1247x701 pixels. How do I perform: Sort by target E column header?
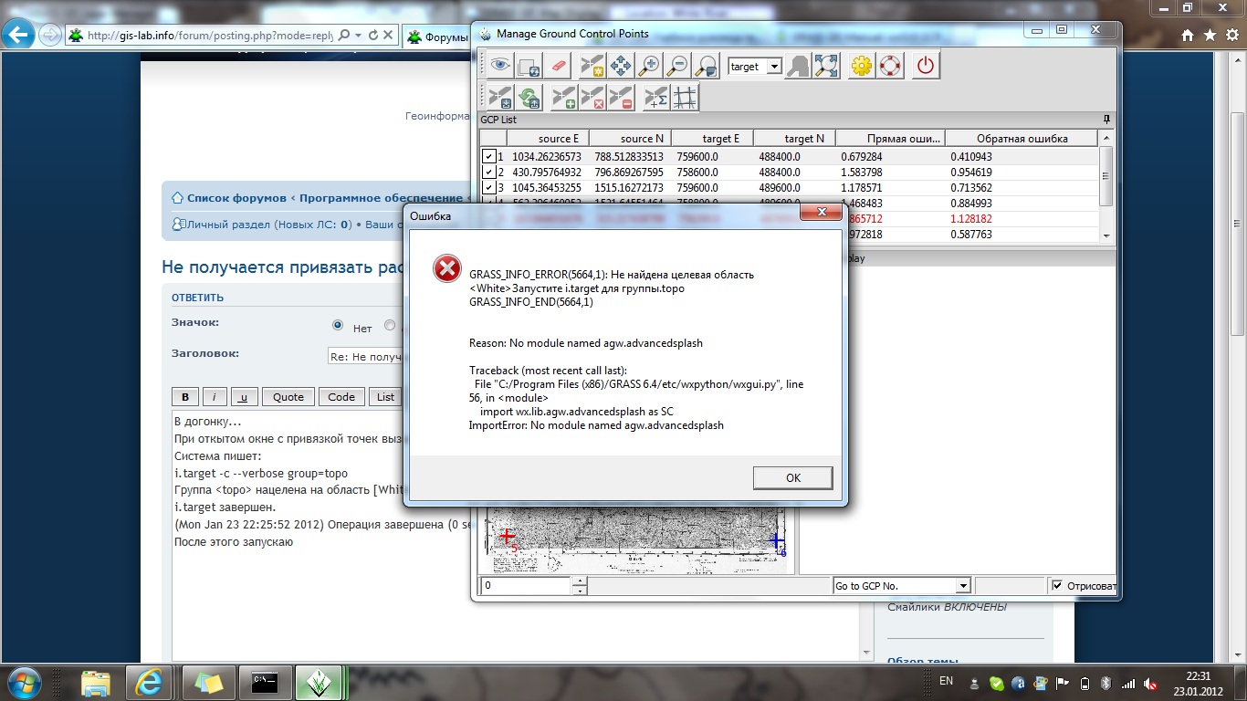(x=713, y=139)
